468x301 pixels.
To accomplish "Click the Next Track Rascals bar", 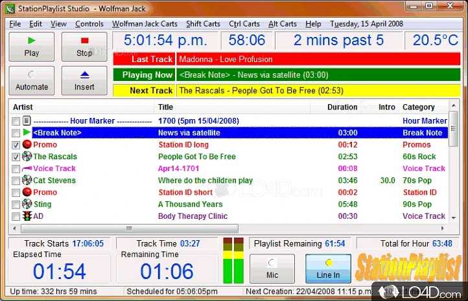I will point(318,91).
